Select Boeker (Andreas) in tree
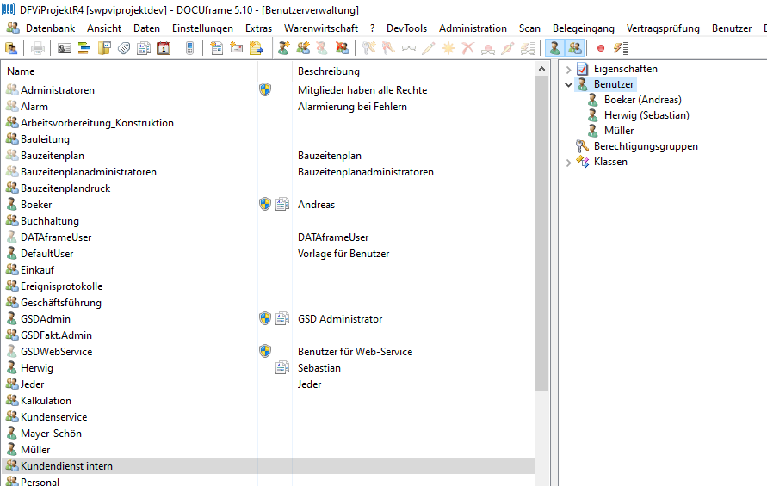 tap(642, 100)
